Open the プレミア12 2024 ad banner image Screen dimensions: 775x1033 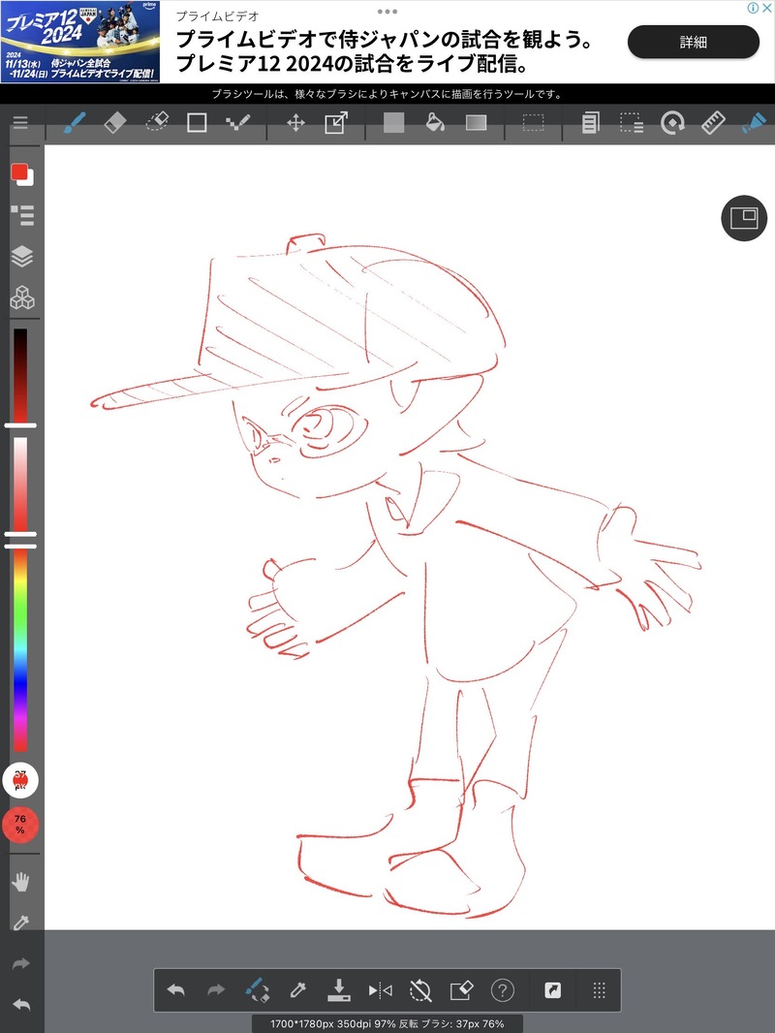point(80,42)
